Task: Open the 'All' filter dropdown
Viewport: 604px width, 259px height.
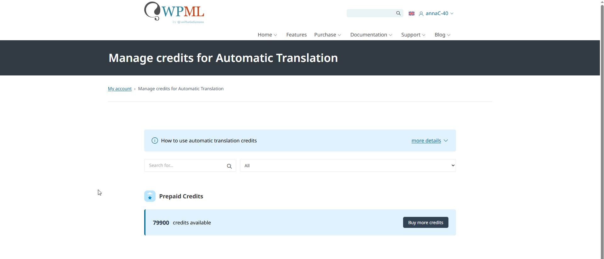Action: click(x=348, y=165)
